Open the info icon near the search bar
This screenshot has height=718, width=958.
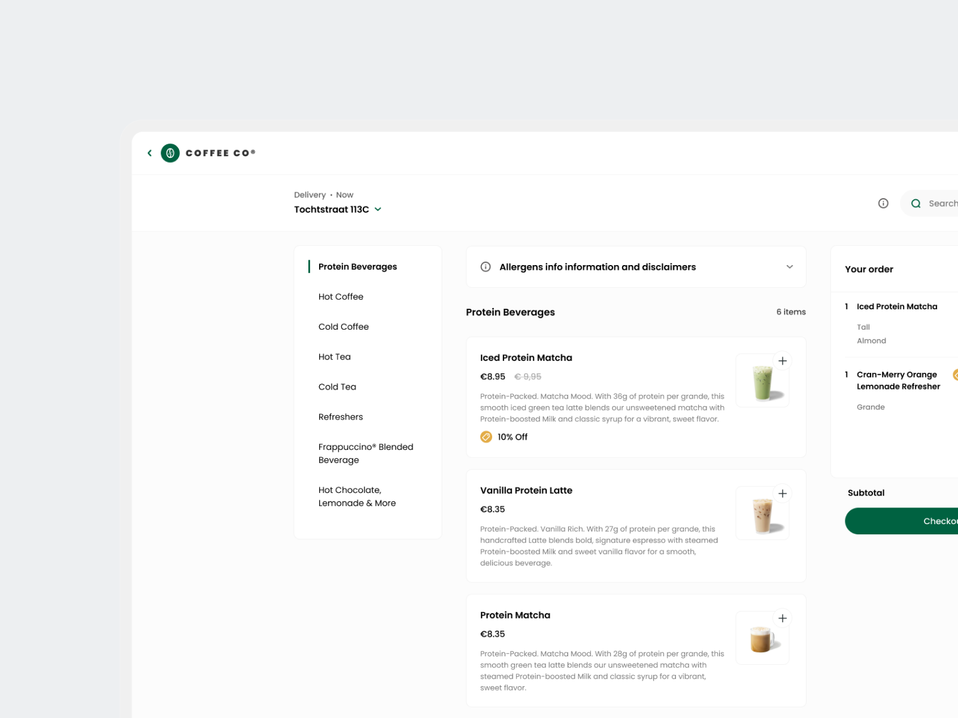[x=883, y=203]
